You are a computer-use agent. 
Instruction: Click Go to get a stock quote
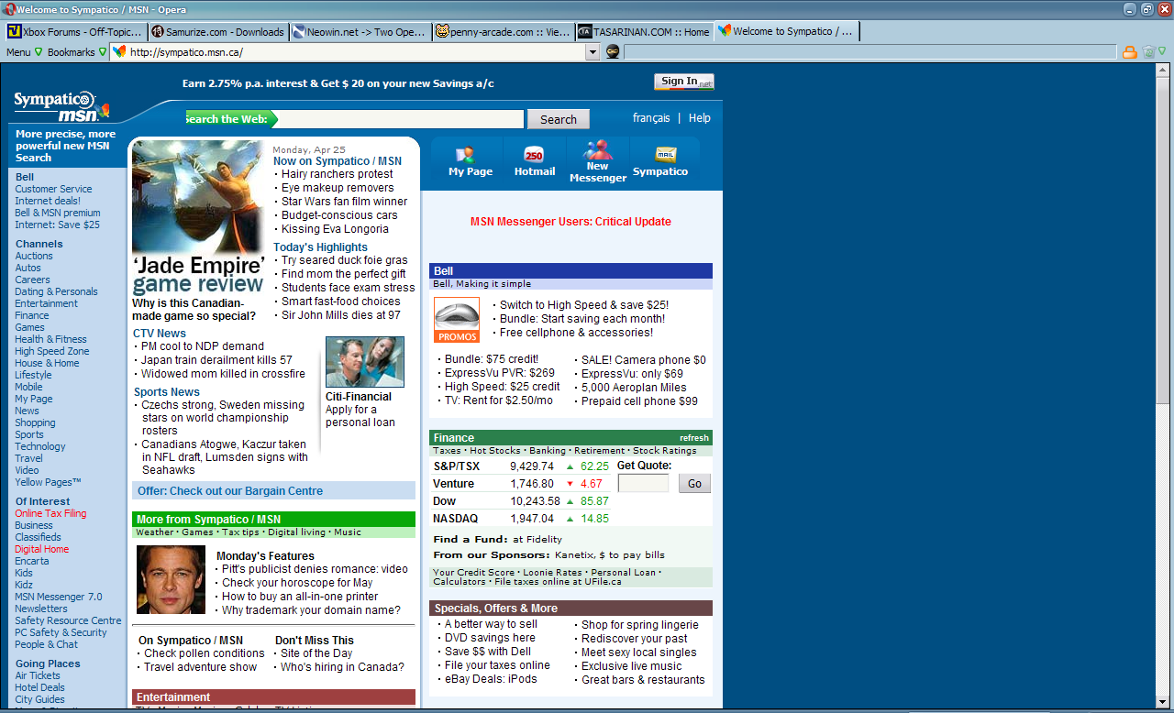click(x=694, y=484)
